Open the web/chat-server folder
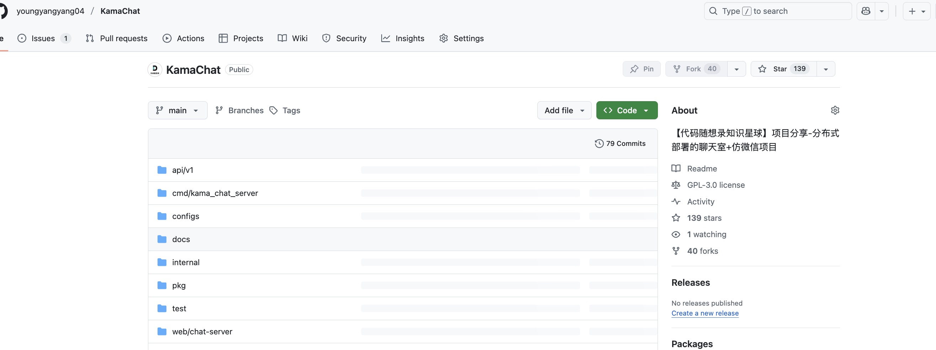936x350 pixels. coord(202,332)
